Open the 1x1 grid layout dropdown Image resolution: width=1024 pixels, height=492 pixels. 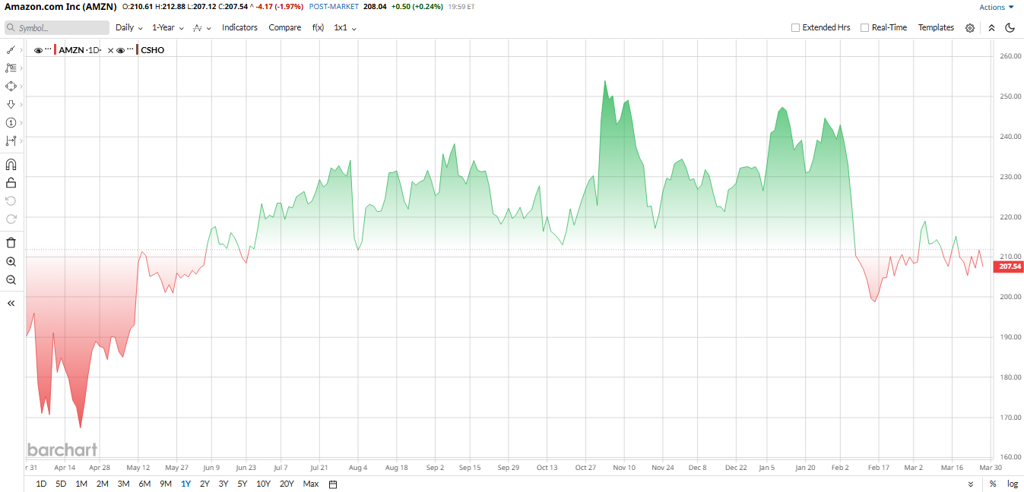pyautogui.click(x=345, y=27)
